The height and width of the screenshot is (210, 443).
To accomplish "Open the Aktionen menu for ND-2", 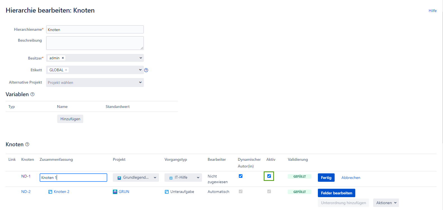I will tap(386, 203).
